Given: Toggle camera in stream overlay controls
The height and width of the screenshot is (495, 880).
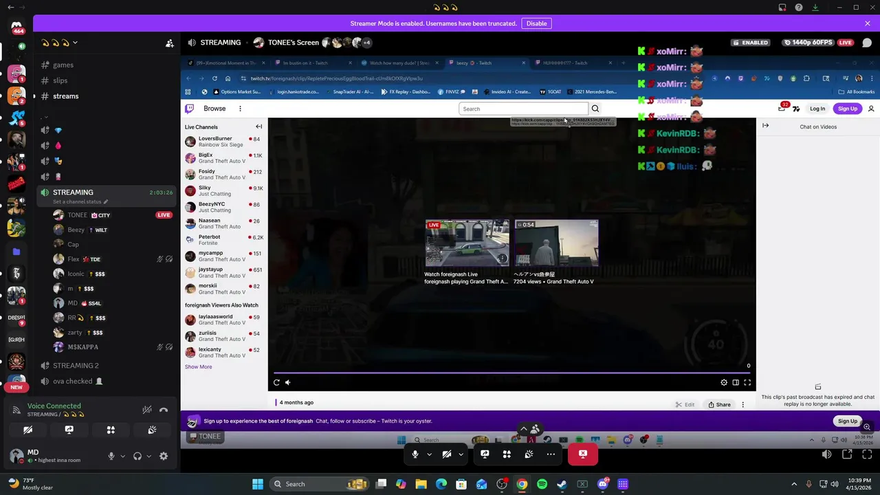Looking at the screenshot, I should pyautogui.click(x=447, y=454).
